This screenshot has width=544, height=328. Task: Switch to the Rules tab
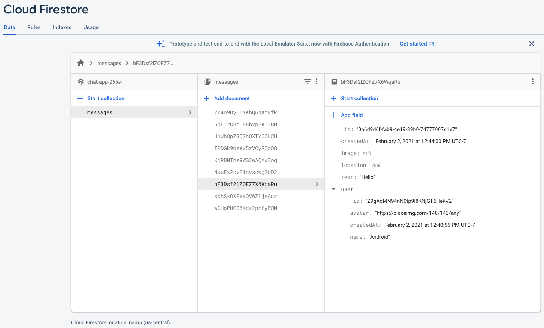click(34, 27)
